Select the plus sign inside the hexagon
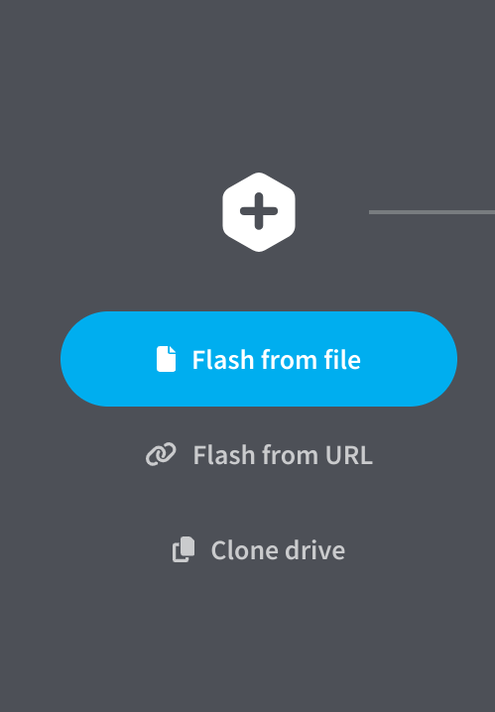This screenshot has height=712, width=495. pyautogui.click(x=259, y=211)
